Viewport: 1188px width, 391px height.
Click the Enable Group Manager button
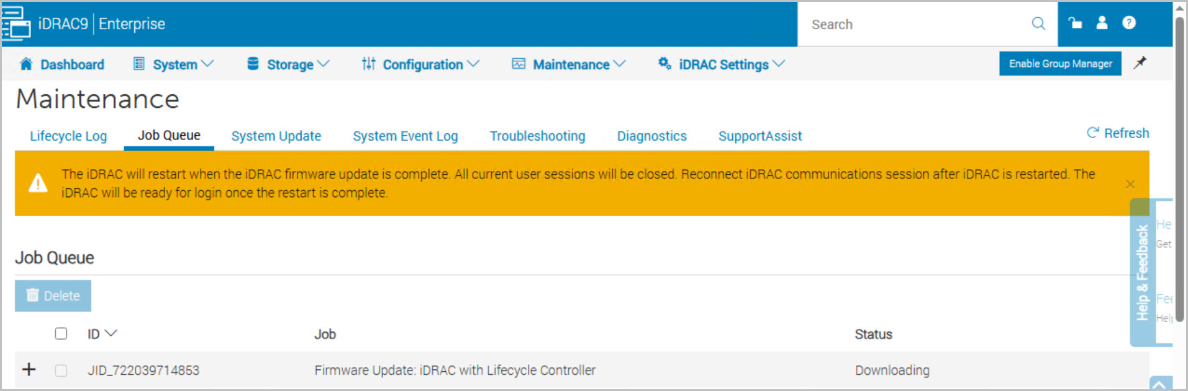[1059, 64]
